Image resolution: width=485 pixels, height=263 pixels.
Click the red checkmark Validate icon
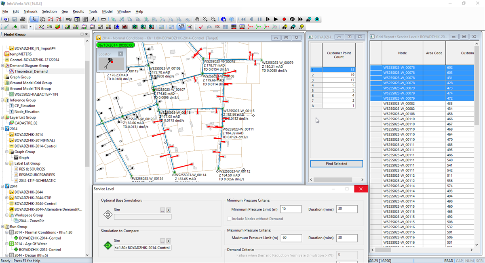201,27
